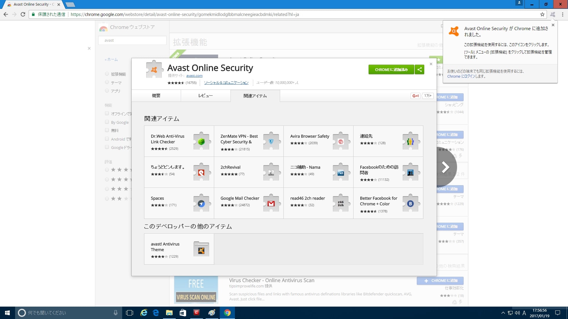The height and width of the screenshot is (319, 568).
Task: Open Chrome people profile button
Action: coord(519,3)
